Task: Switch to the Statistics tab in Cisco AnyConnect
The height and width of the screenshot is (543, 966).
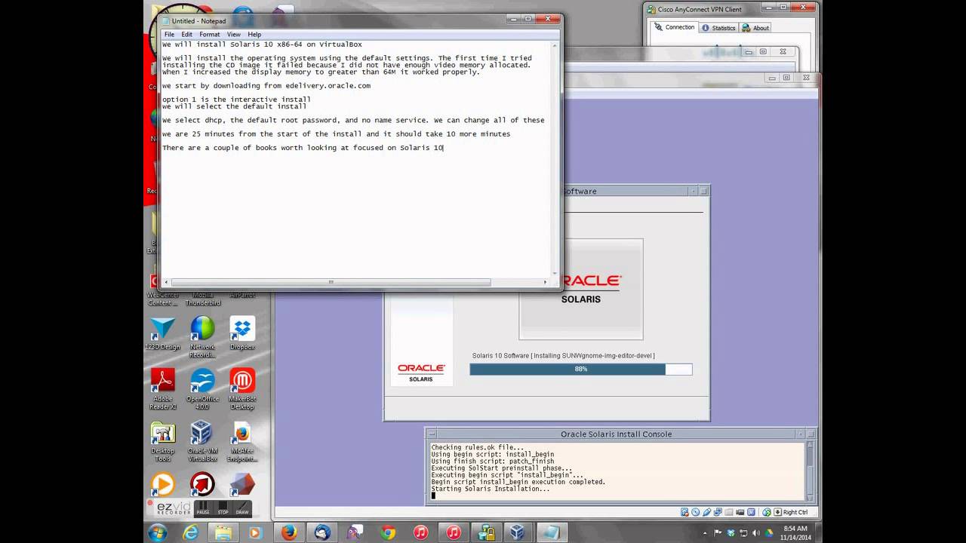Action: [718, 28]
